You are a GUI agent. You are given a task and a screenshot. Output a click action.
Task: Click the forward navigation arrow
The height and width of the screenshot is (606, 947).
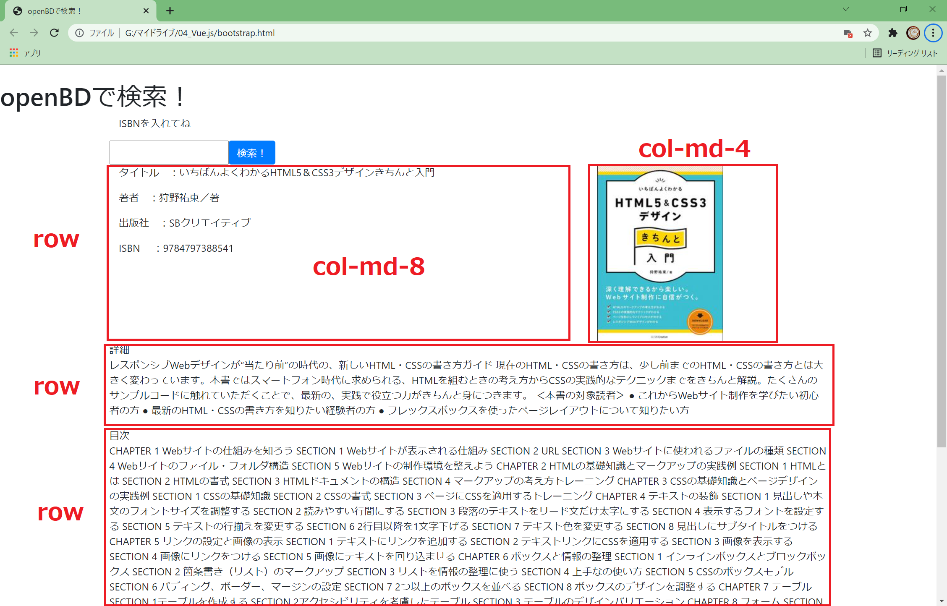pyautogui.click(x=34, y=33)
